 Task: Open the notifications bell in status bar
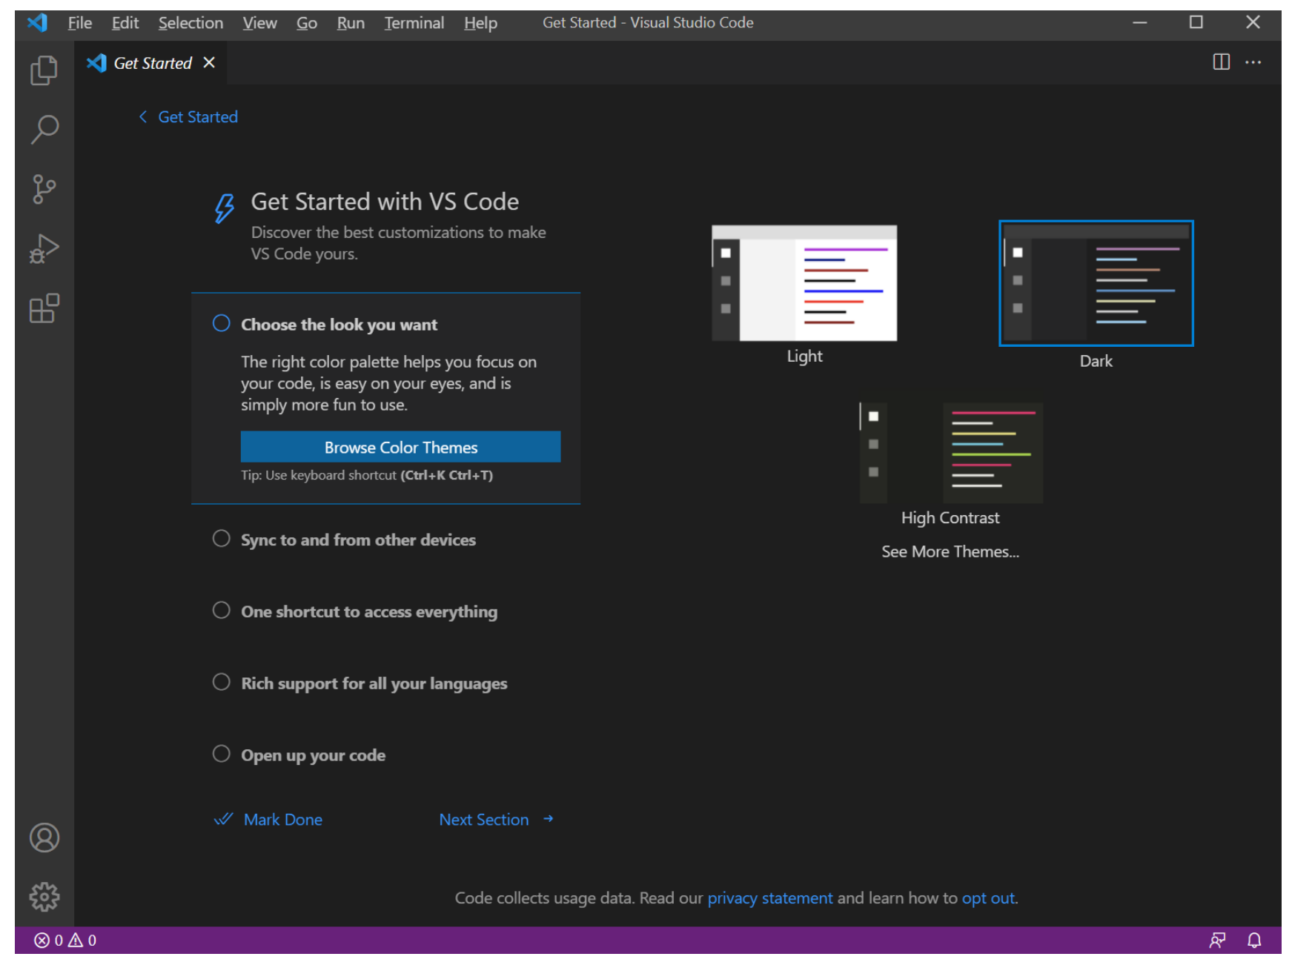[x=1253, y=940]
